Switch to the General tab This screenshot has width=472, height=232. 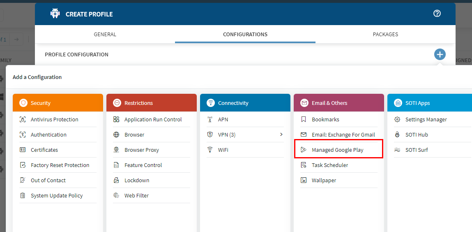point(105,35)
